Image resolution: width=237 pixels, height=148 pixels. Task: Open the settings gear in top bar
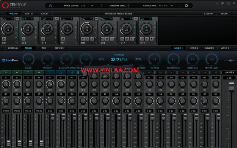coord(186,6)
